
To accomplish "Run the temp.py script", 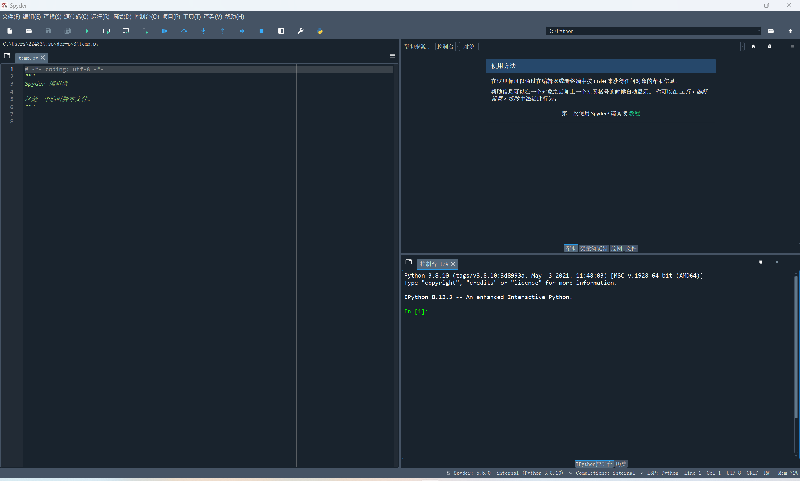I will pyautogui.click(x=87, y=31).
